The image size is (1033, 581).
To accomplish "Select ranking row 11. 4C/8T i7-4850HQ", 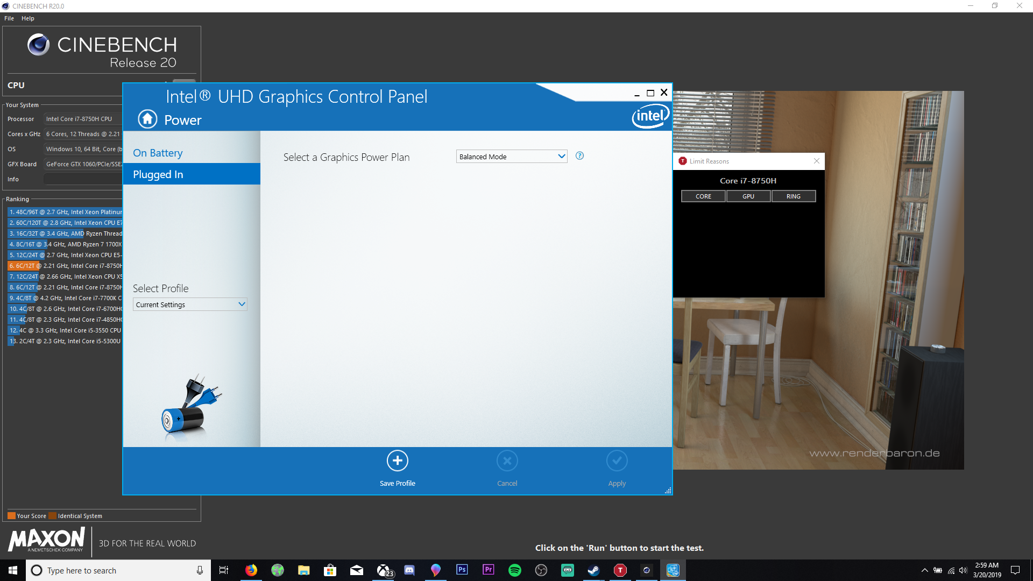I will click(65, 320).
